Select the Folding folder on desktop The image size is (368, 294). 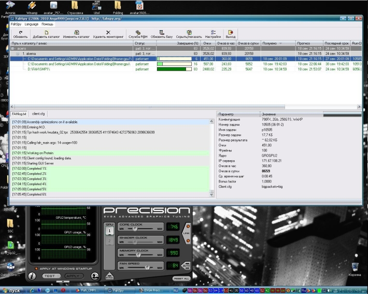pyautogui.click(x=118, y=7)
